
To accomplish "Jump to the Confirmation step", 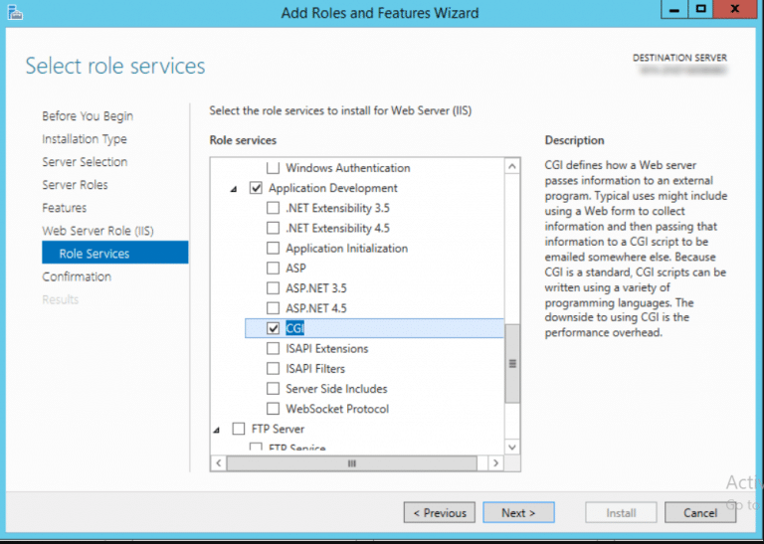I will (x=77, y=276).
